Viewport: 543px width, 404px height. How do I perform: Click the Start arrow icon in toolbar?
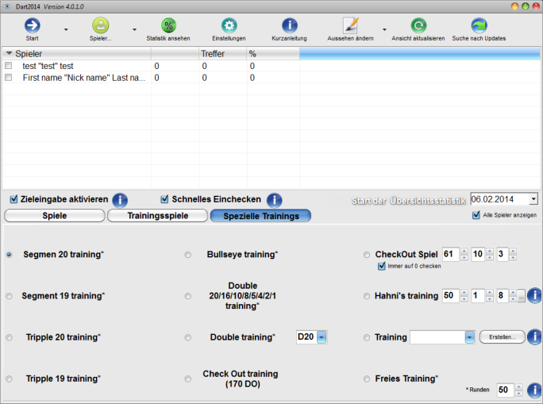[x=32, y=25]
